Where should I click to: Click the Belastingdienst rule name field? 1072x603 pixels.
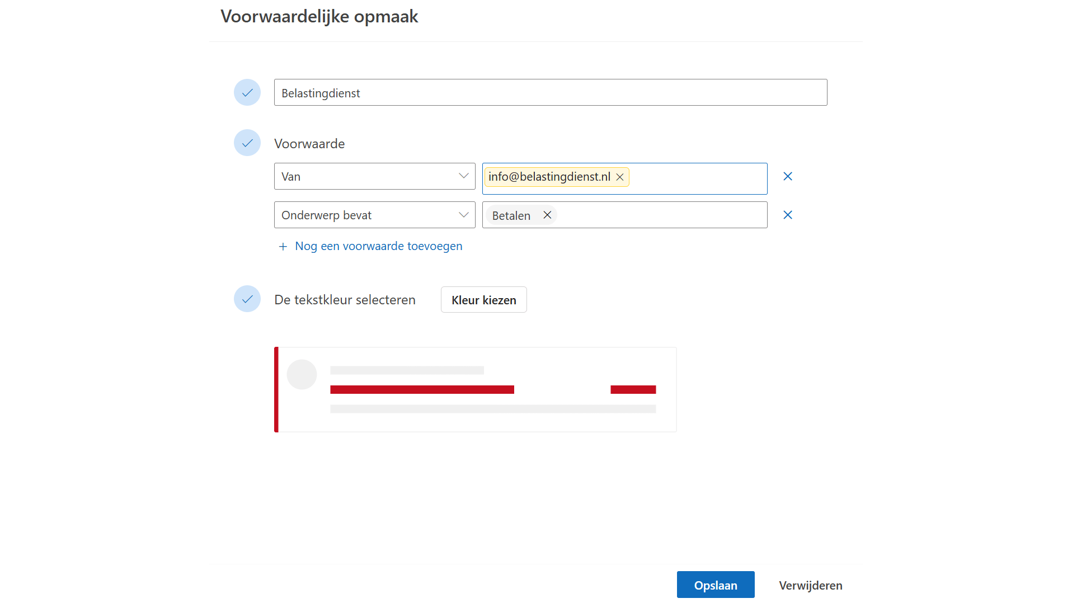pyautogui.click(x=550, y=93)
